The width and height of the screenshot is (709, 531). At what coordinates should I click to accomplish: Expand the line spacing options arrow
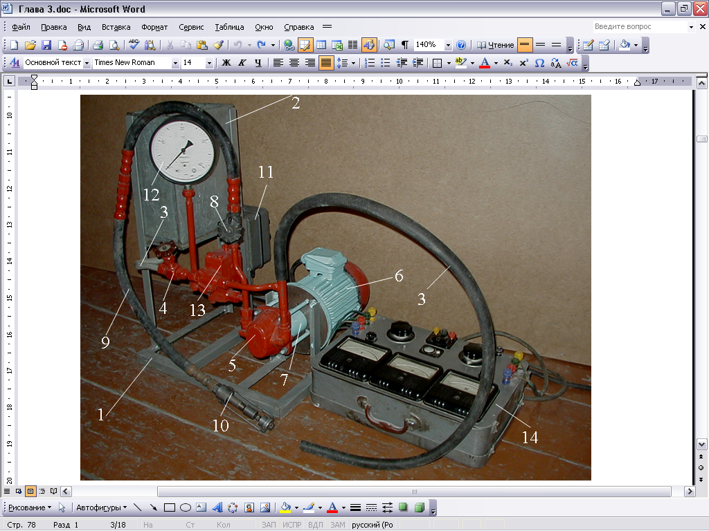pos(353,63)
